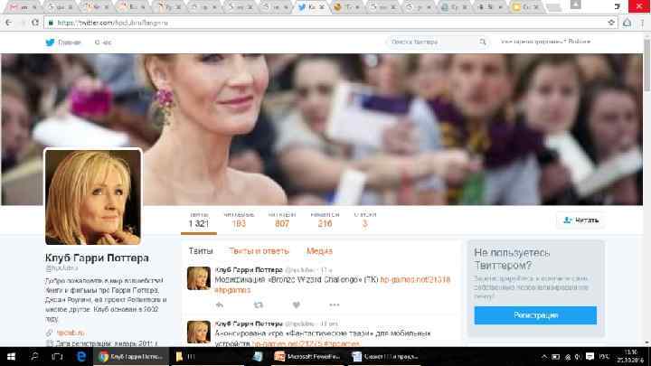Select the Твиты 1 321 counter

coord(199,221)
